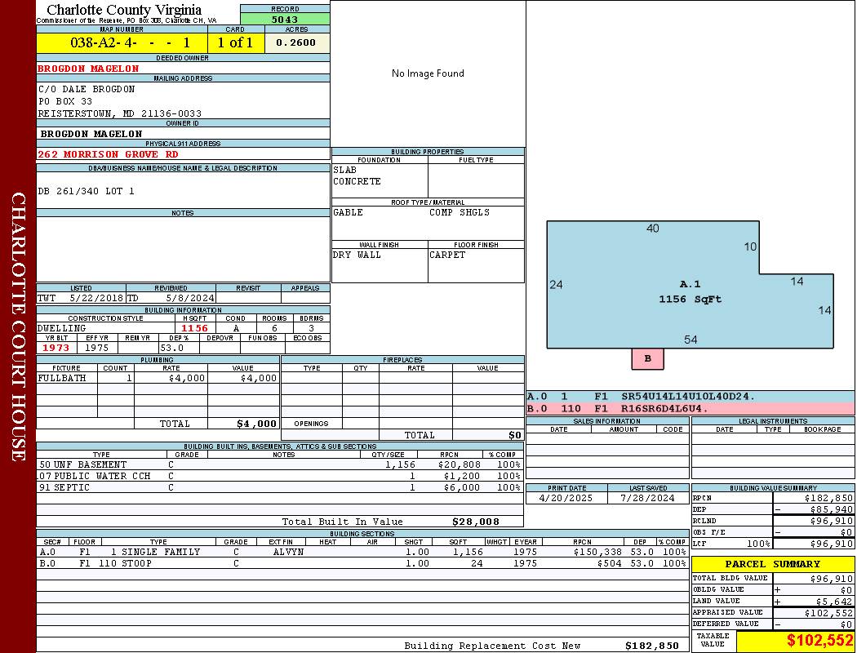Click the green record number 5043 field
The image size is (857, 653).
tap(285, 19)
